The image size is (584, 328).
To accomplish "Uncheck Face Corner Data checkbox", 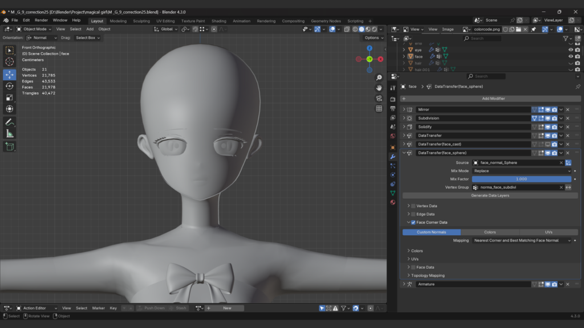I will pos(413,223).
